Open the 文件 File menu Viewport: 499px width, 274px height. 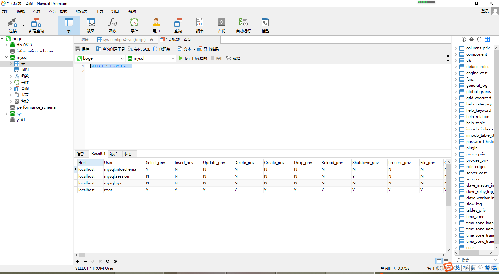click(6, 12)
